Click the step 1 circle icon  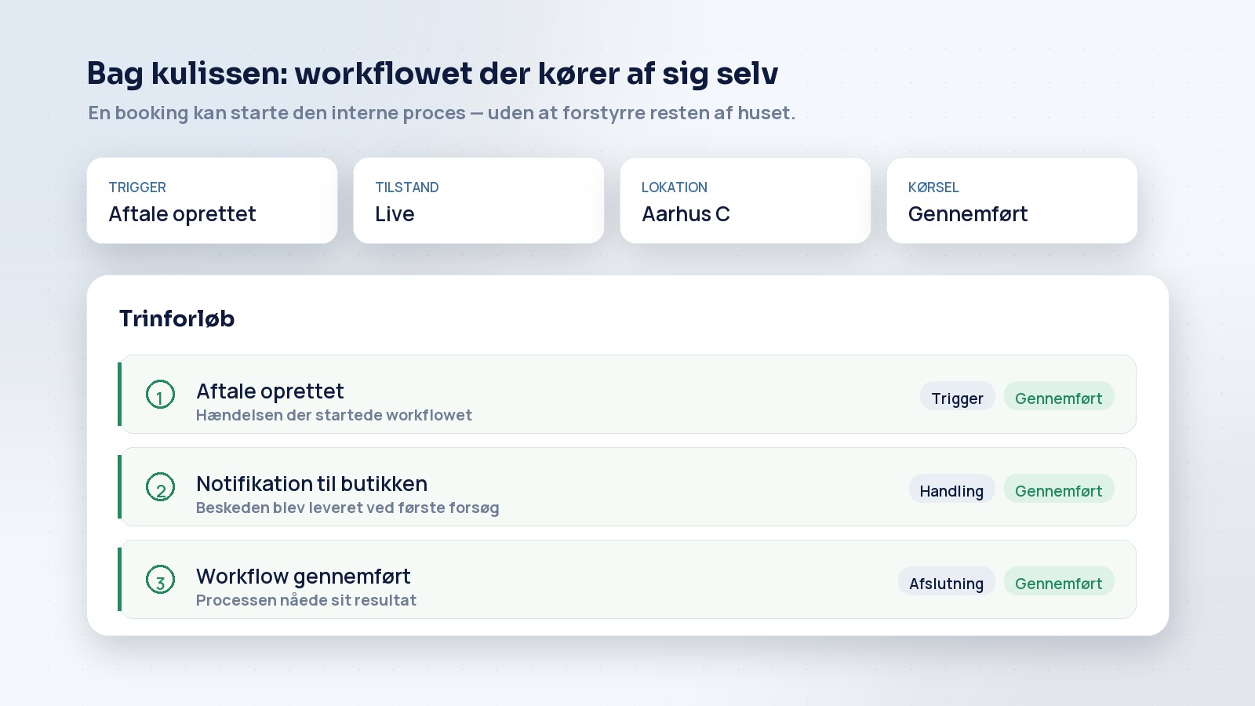[x=160, y=395]
